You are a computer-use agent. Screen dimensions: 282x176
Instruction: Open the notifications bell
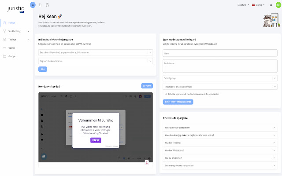click(271, 5)
